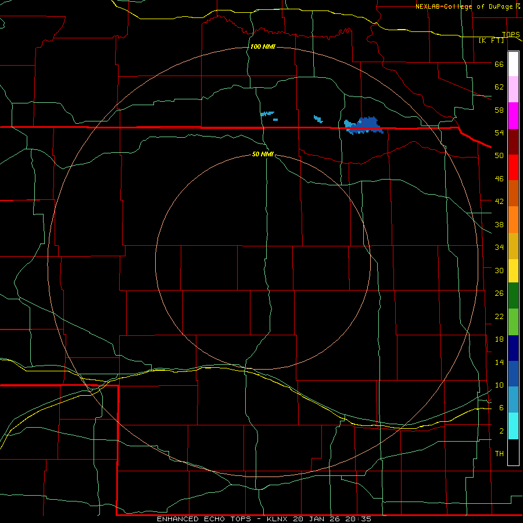Click the cyan 2 kft legend swatch
This screenshot has height=523, width=523.
click(513, 426)
